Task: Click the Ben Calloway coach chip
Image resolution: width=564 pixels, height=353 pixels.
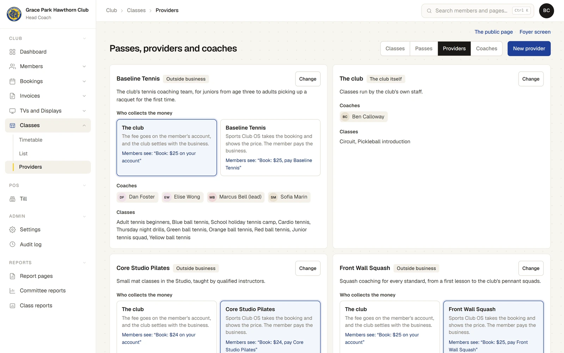Action: tap(363, 117)
